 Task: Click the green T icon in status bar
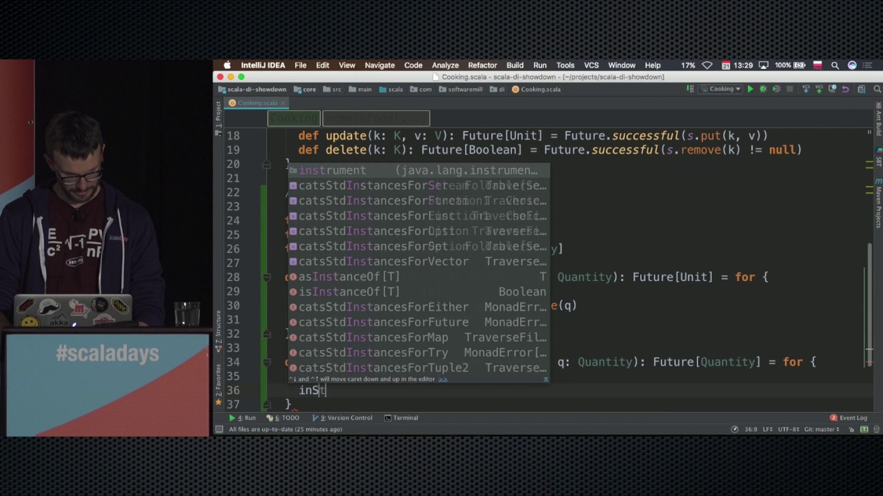click(864, 429)
